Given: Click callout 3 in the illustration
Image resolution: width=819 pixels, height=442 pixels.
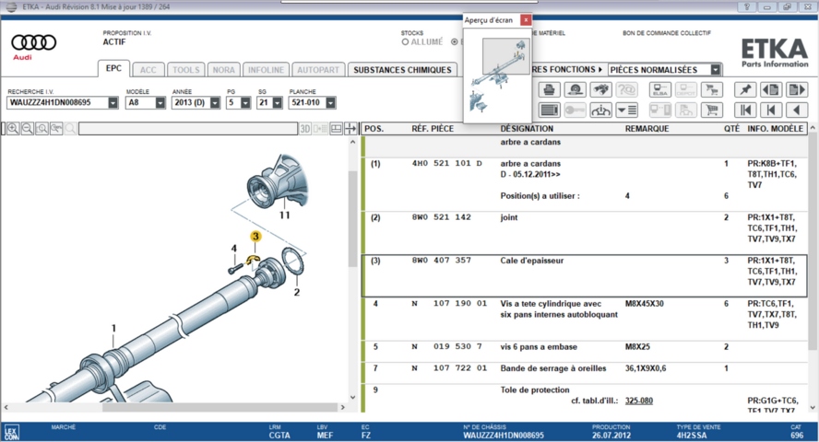Looking at the screenshot, I should click(255, 236).
